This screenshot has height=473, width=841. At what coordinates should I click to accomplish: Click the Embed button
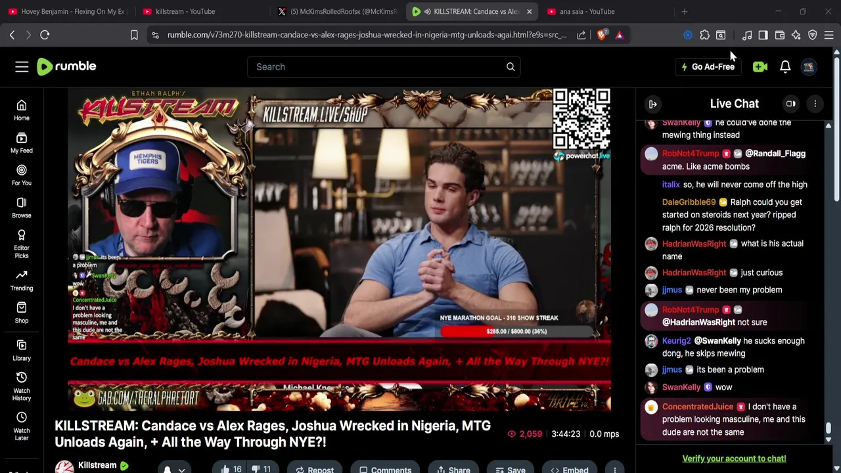click(x=569, y=469)
